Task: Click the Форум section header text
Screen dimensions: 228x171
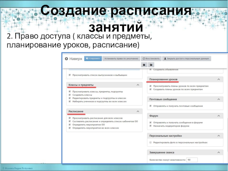Action: coord(154,116)
